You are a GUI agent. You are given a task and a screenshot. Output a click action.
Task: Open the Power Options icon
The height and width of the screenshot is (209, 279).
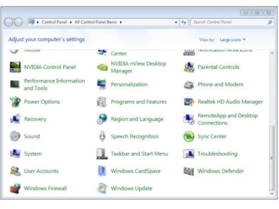pos(15,102)
